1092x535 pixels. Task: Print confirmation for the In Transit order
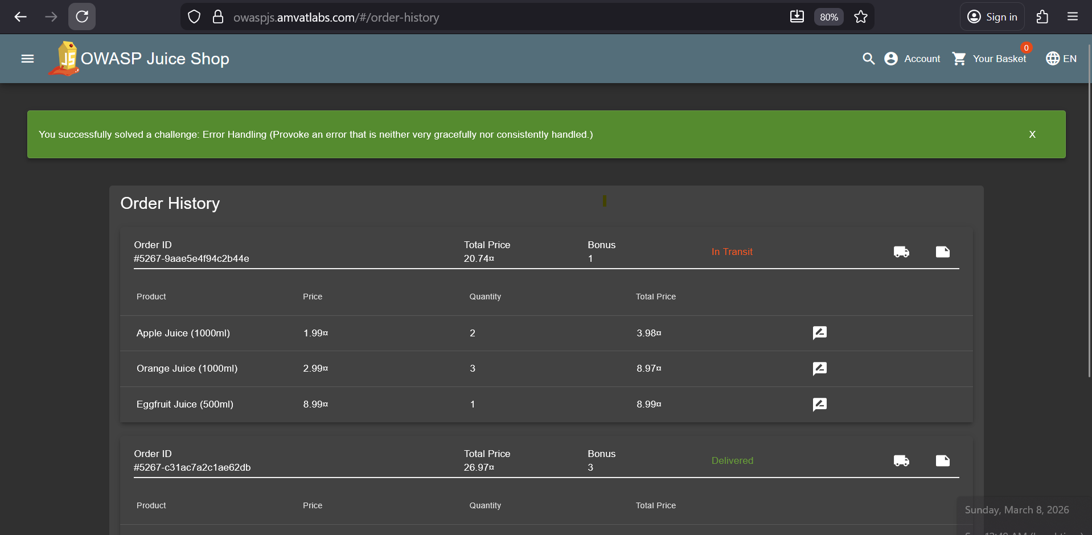click(x=943, y=252)
